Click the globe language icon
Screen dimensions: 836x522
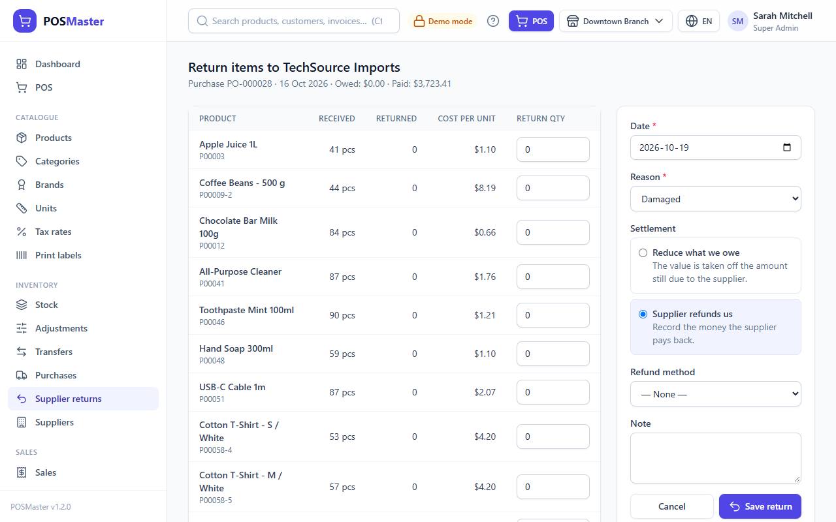tap(692, 21)
